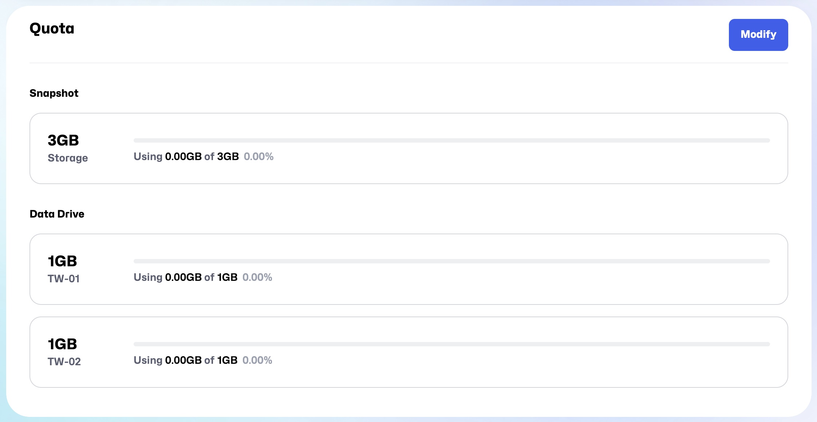Click the 0.00% value in Snapshot card
Image resolution: width=817 pixels, height=422 pixels.
click(x=258, y=156)
